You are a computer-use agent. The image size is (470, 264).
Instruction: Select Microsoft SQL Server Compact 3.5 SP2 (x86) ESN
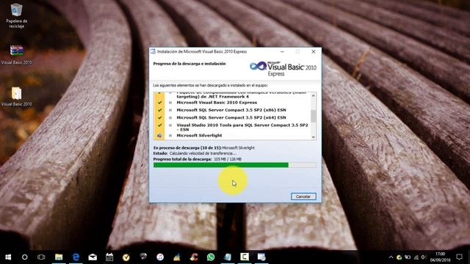coord(232,110)
